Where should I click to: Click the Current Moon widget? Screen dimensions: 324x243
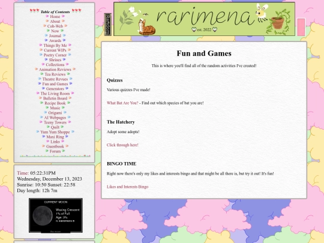point(56,215)
